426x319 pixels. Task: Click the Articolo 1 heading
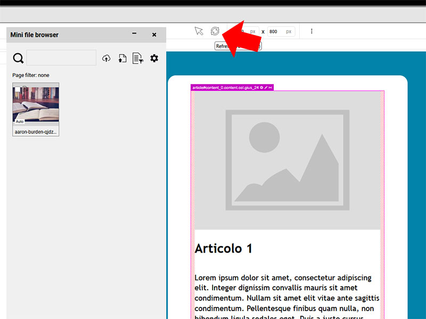tap(224, 248)
